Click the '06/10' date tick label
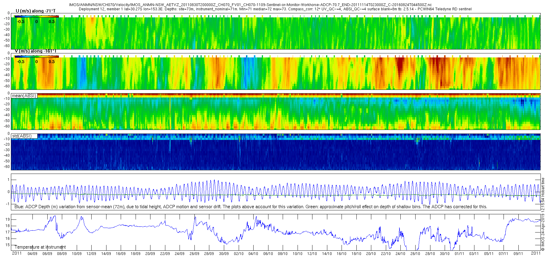This screenshot has height=258, width=546. [268, 253]
